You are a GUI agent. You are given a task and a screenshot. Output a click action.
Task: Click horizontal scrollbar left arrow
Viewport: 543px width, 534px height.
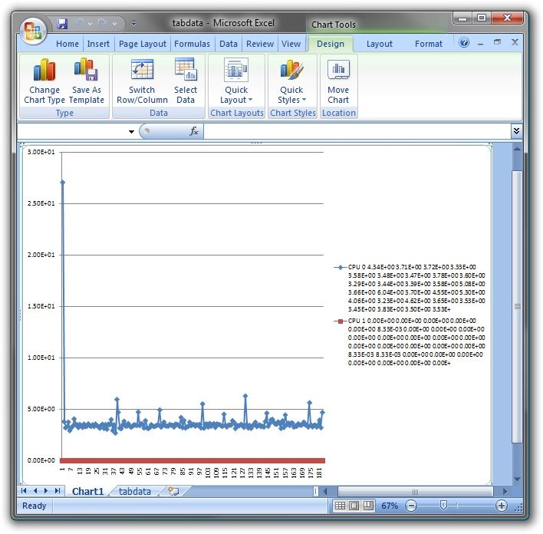[326, 491]
